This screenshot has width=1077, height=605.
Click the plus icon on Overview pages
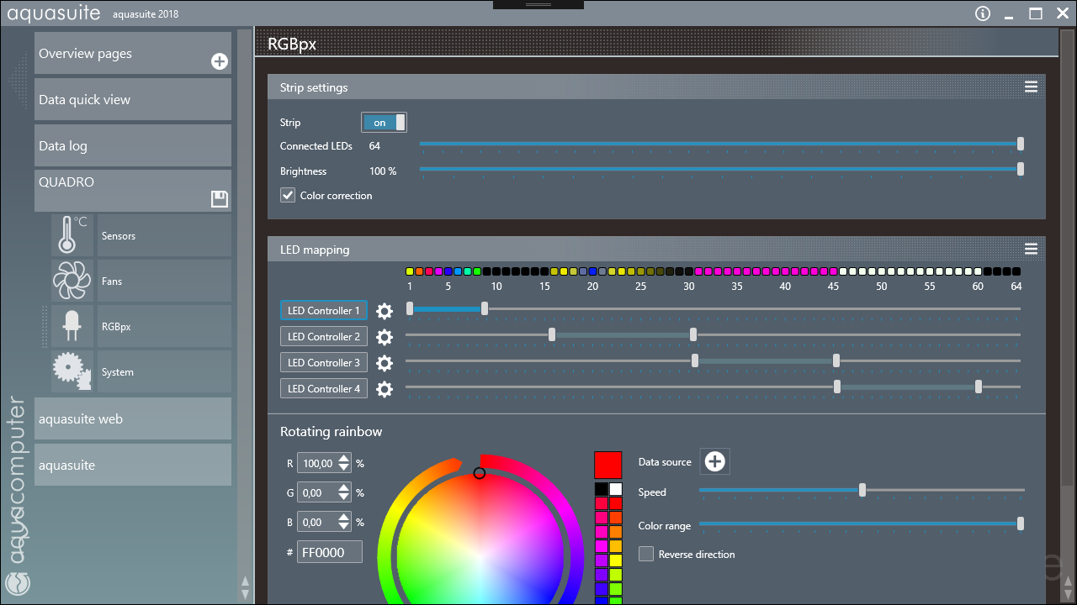pos(219,61)
